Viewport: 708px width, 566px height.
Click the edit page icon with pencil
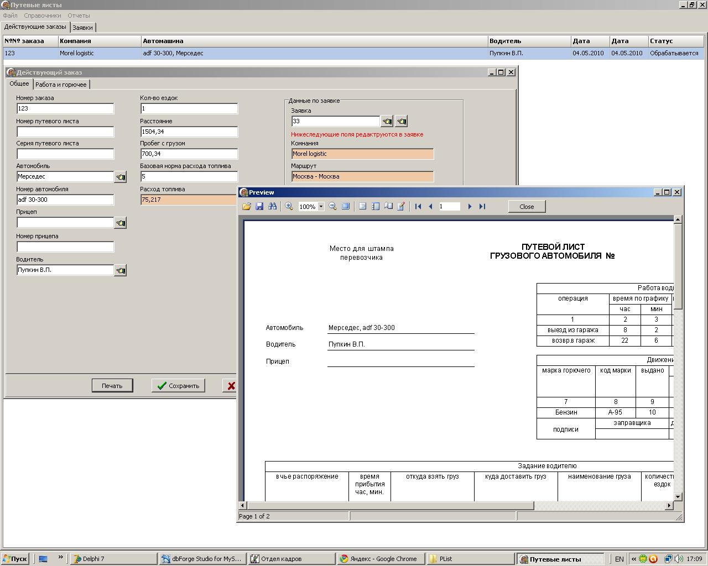pos(401,206)
